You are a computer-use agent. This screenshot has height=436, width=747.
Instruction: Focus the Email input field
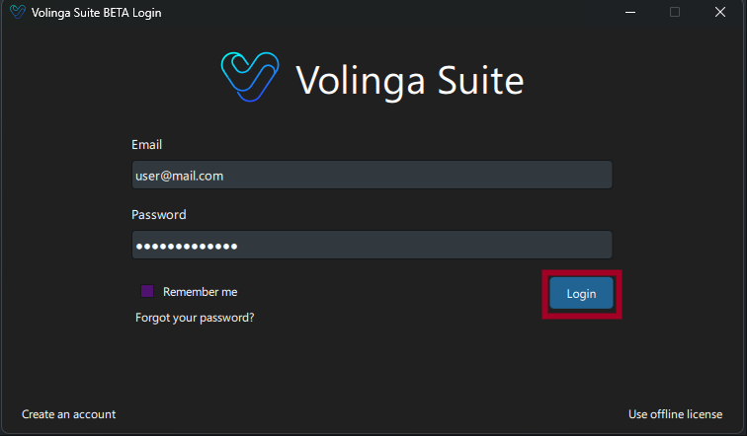coord(372,175)
